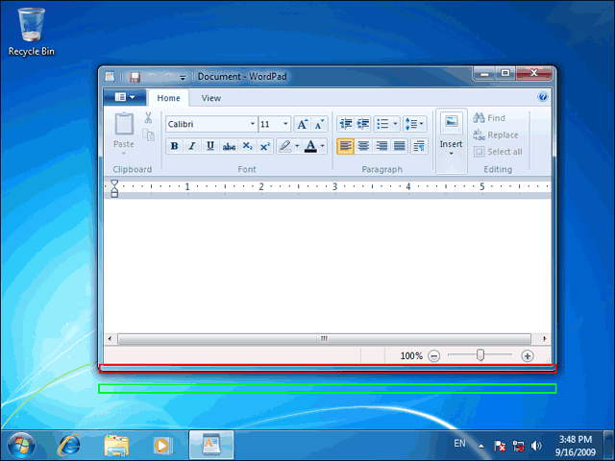This screenshot has height=461, width=615.
Task: Expand the font size dropdown arrow
Action: point(285,124)
